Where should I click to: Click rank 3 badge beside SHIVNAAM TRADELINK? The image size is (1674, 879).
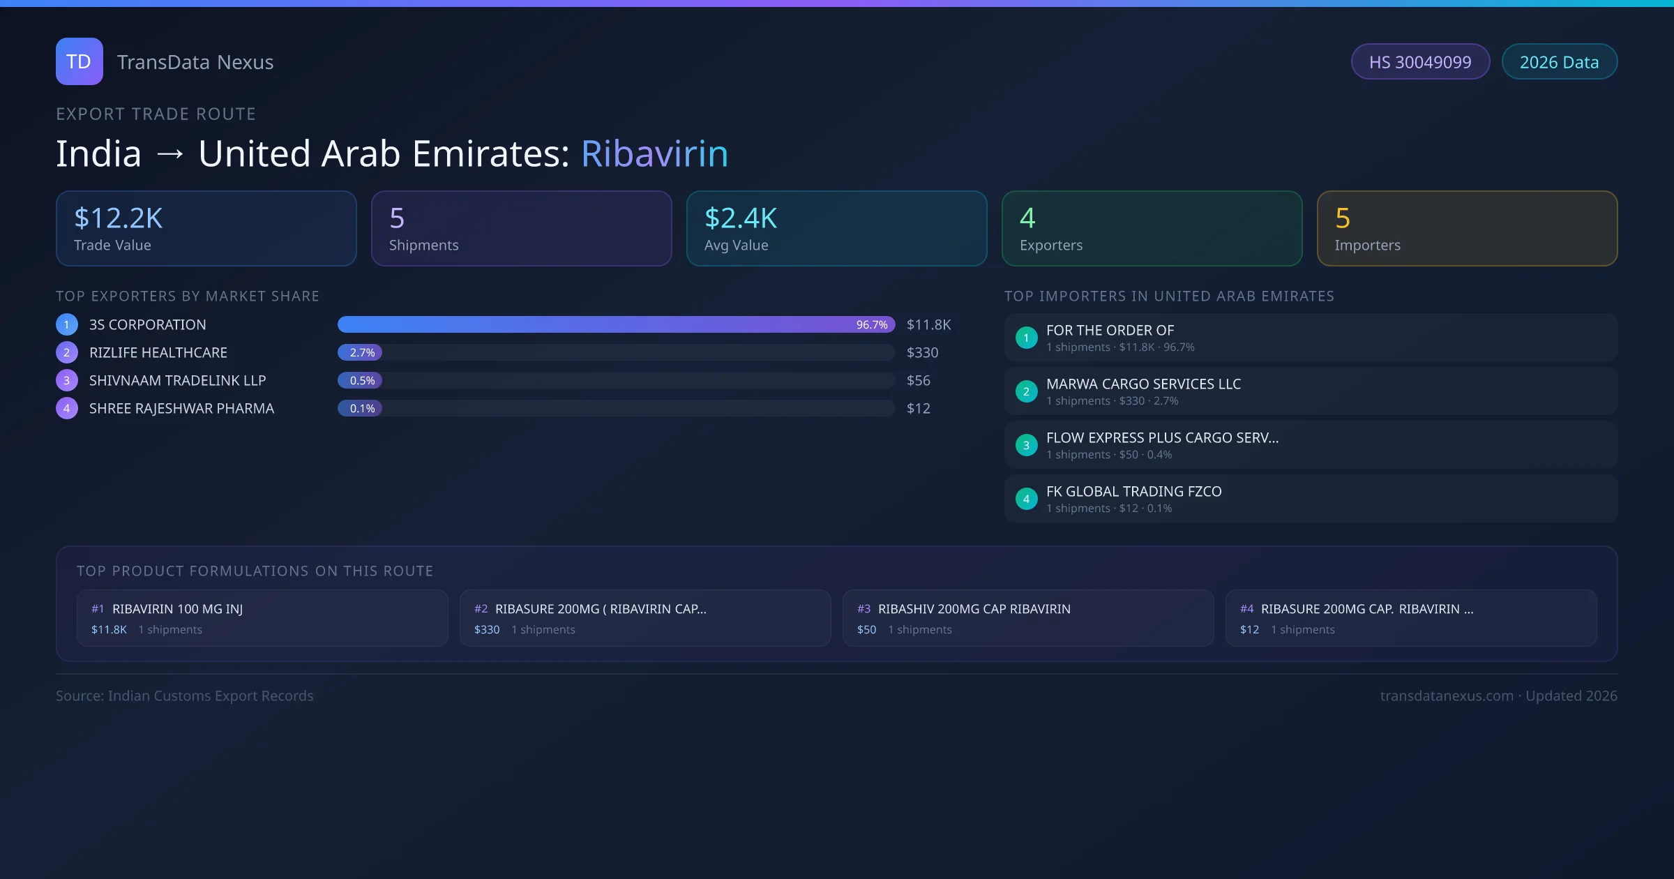tap(66, 380)
